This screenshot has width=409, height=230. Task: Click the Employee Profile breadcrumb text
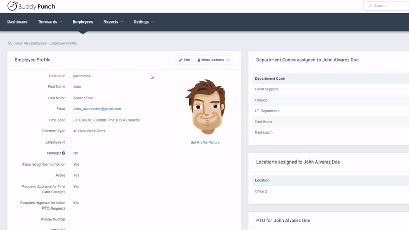(x=63, y=43)
